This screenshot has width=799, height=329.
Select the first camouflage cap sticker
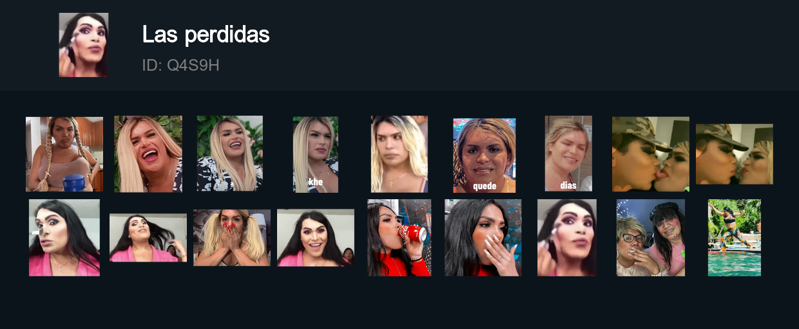coord(651,154)
